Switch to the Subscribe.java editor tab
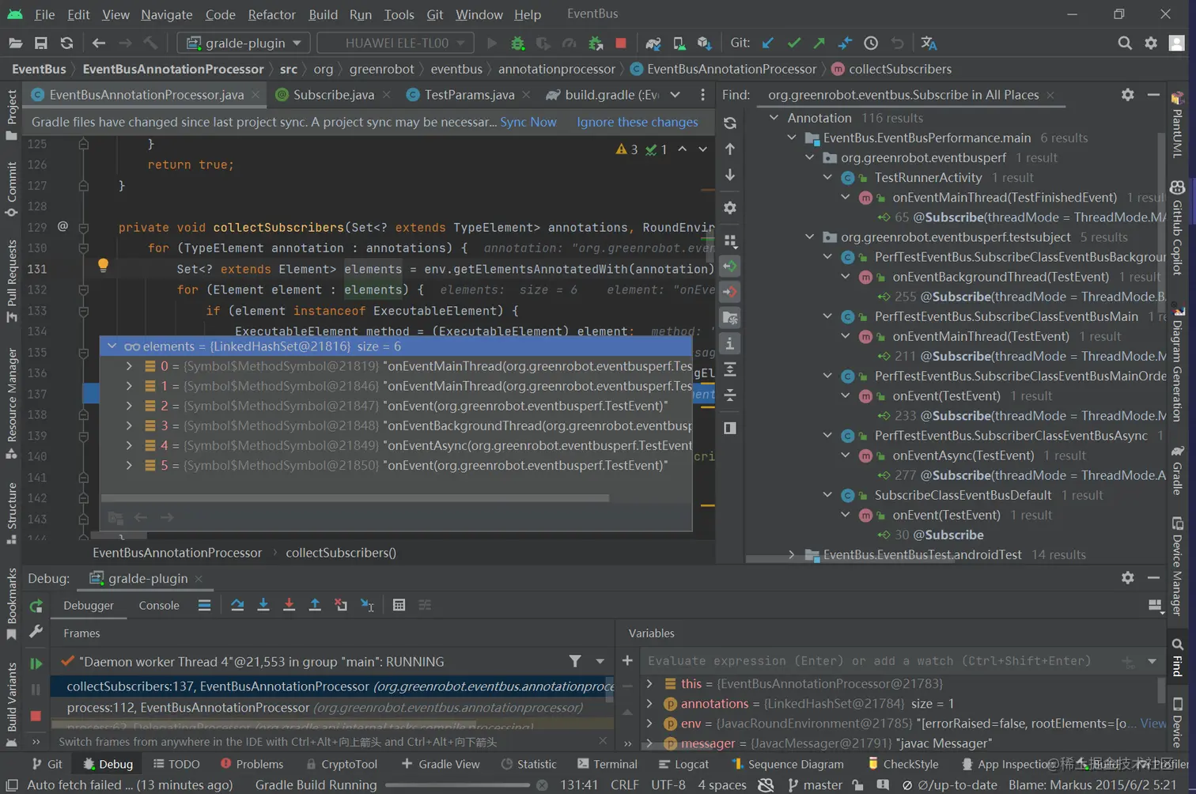Screen dimensions: 1196x794 point(333,95)
